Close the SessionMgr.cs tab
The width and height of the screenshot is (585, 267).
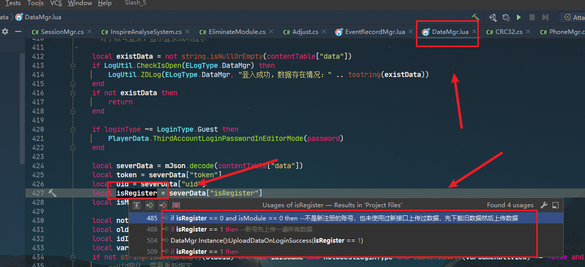click(90, 31)
